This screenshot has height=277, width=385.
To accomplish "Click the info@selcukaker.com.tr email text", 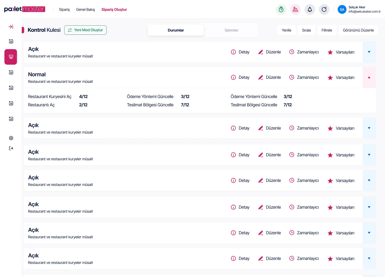I will 365,11.
